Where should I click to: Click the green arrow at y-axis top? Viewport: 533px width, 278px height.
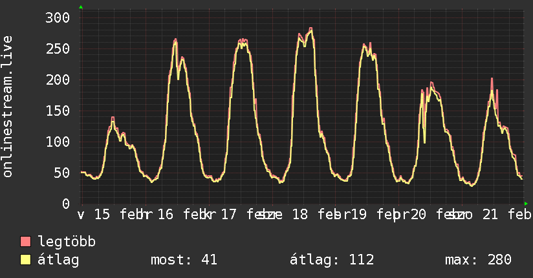click(81, 7)
